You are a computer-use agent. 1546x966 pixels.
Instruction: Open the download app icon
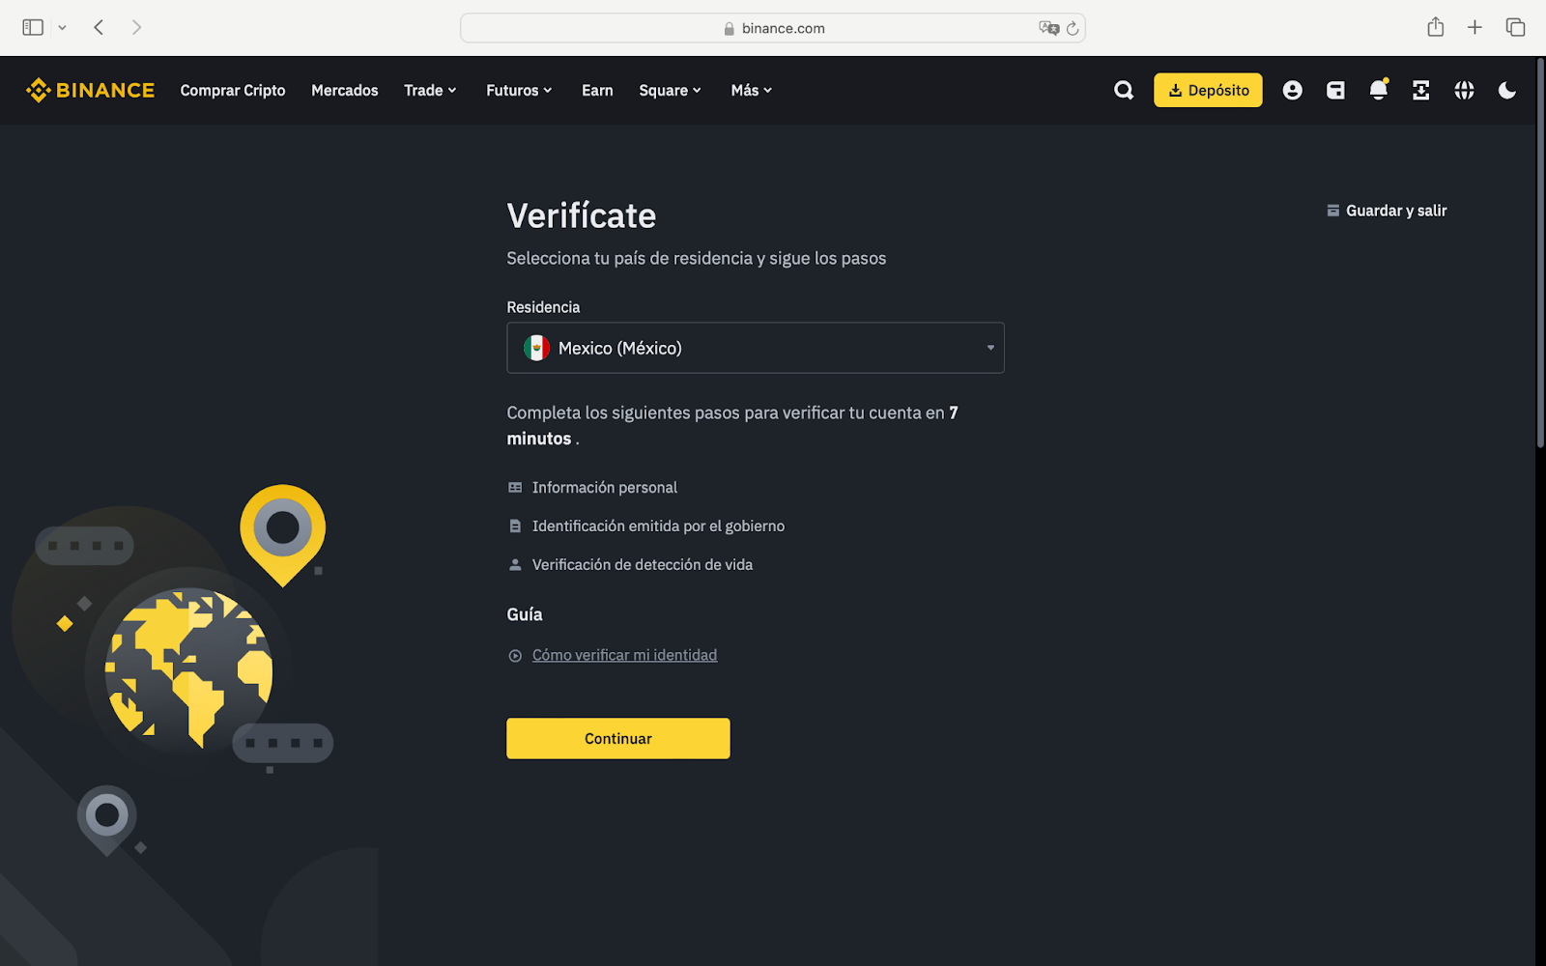point(1420,90)
